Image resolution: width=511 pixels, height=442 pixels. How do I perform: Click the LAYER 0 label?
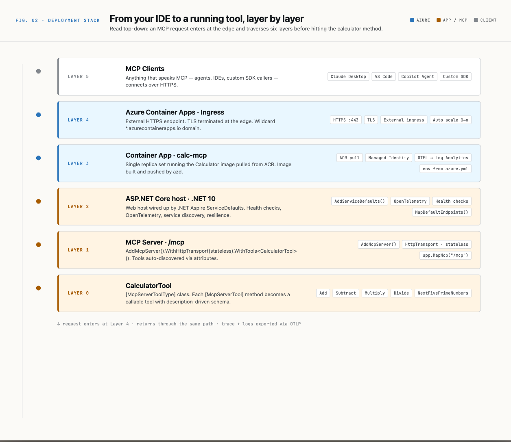click(x=78, y=293)
